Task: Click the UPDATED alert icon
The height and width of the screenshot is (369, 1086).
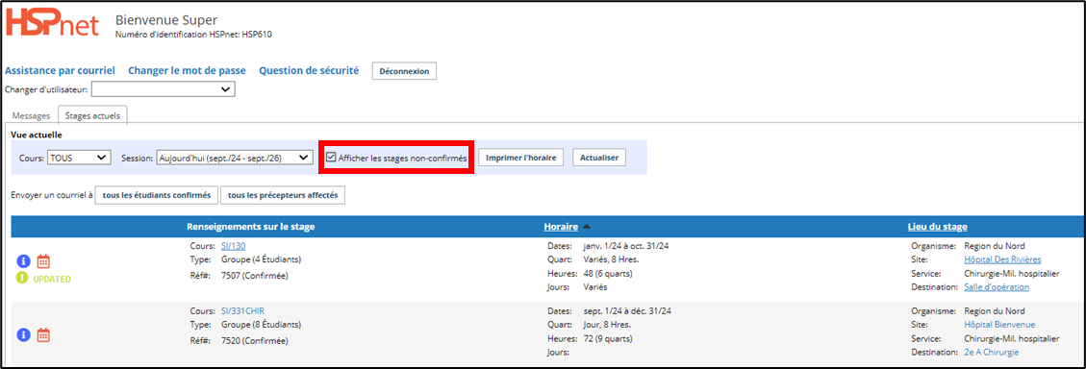Action: [23, 279]
